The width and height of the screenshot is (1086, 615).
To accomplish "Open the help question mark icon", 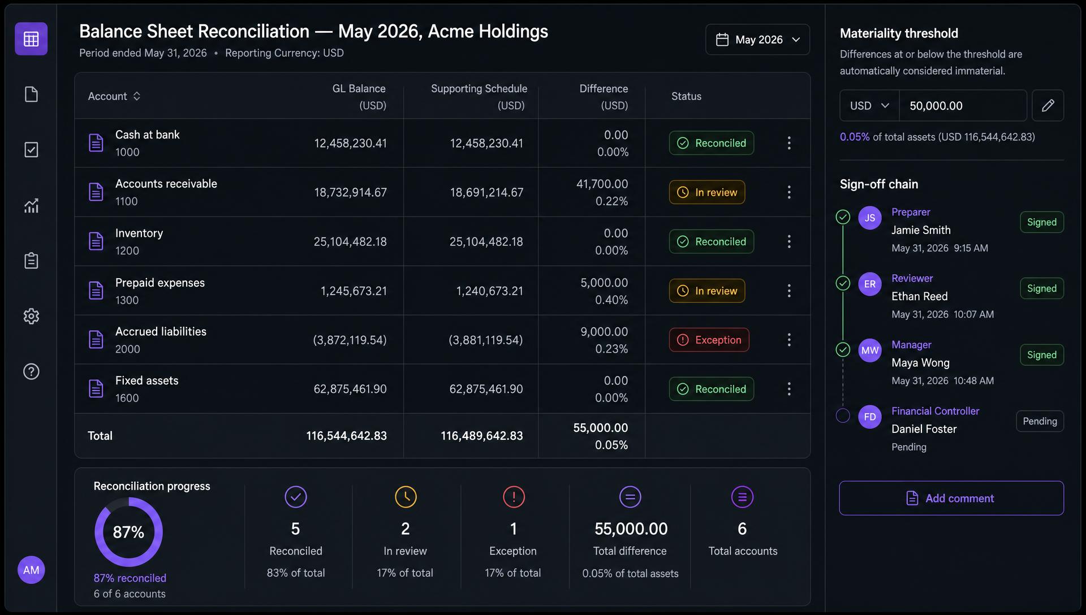I will [x=31, y=371].
